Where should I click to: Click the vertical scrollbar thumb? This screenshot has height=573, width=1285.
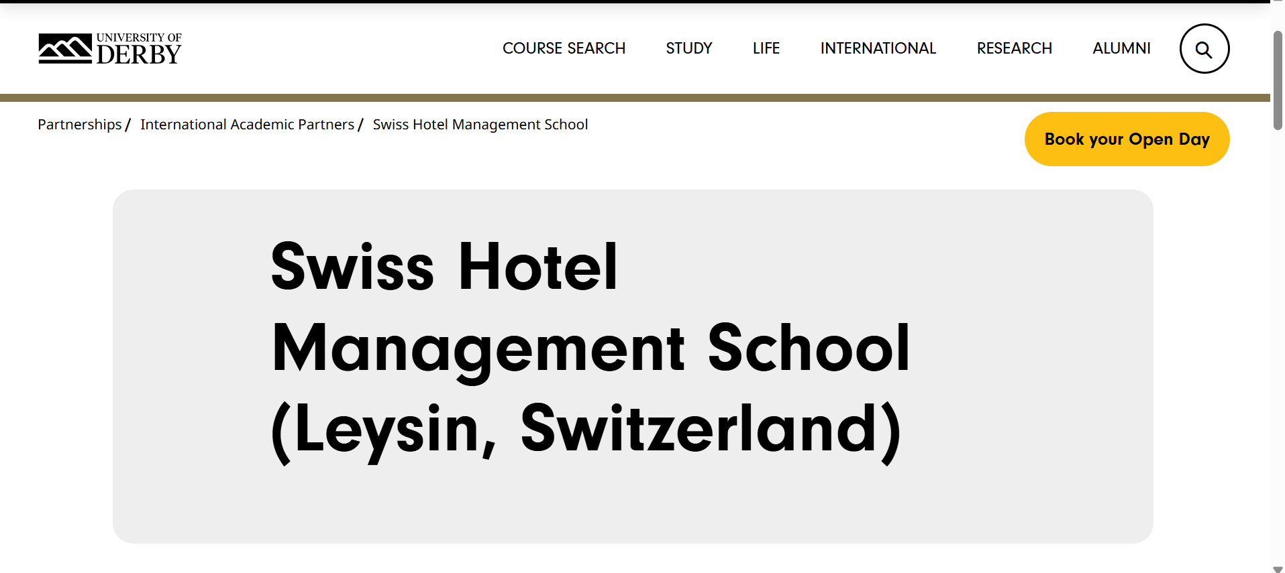1278,80
